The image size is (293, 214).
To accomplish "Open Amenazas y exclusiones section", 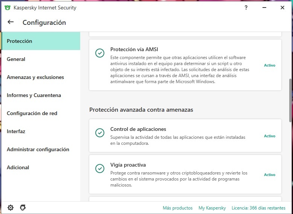I will (x=41, y=77).
